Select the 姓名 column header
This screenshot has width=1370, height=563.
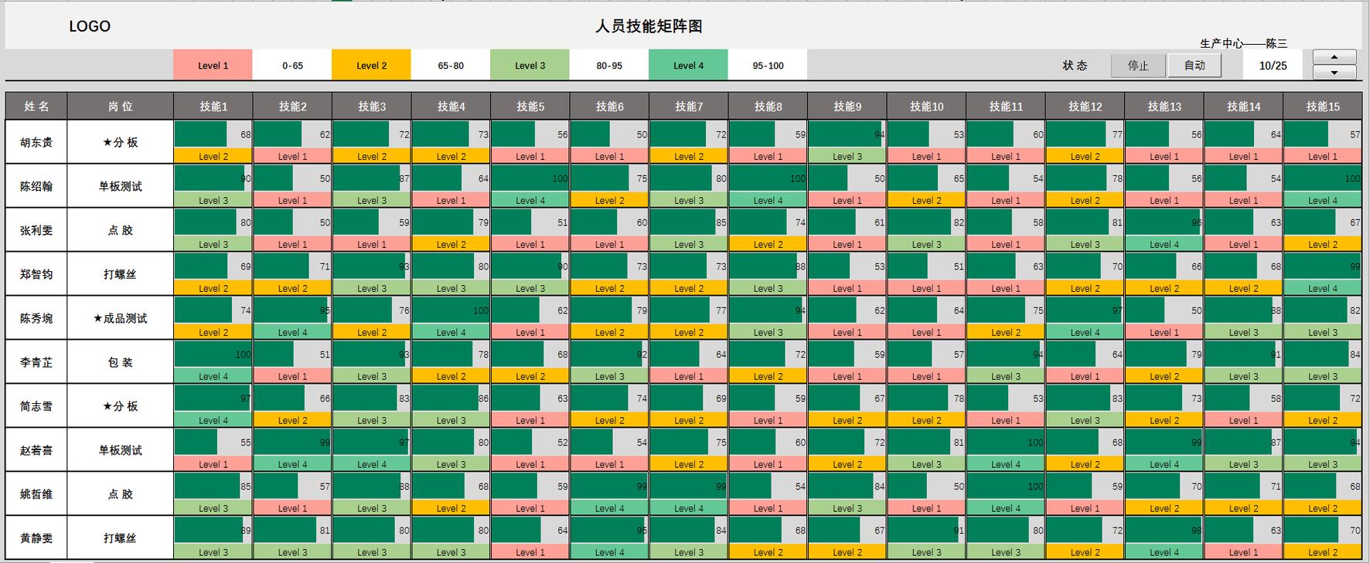pos(36,106)
